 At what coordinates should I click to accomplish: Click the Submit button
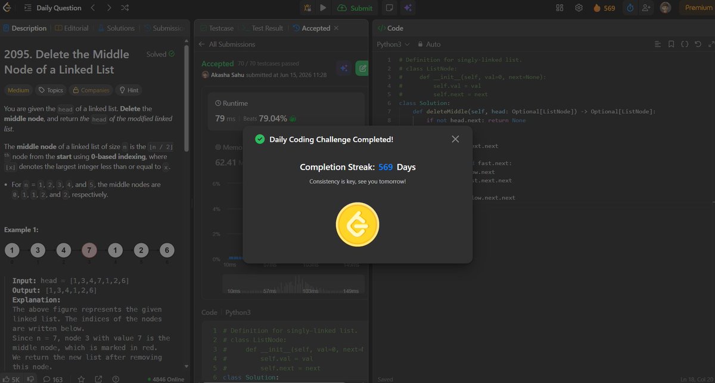pyautogui.click(x=355, y=8)
